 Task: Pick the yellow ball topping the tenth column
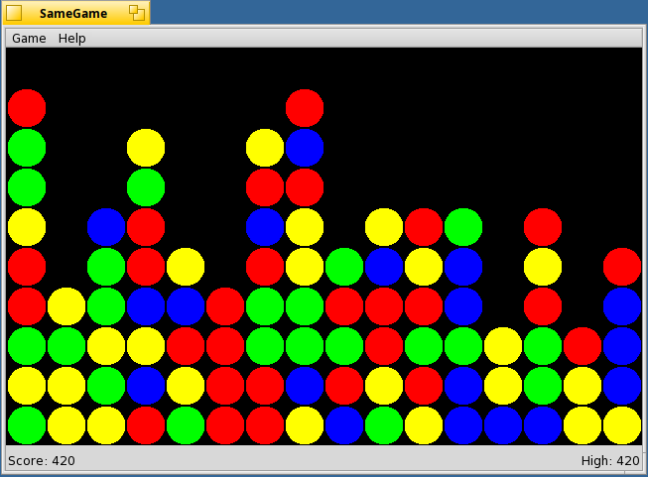pyautogui.click(x=384, y=227)
